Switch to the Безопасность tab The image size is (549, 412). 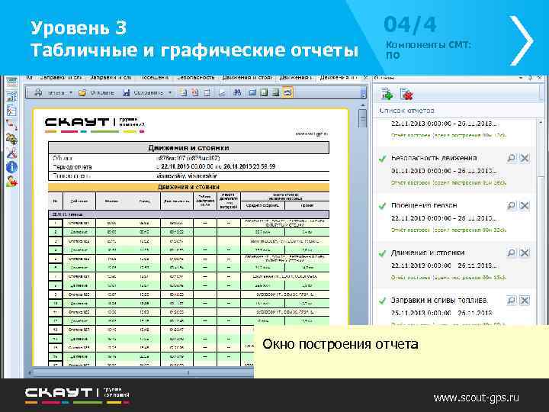click(x=196, y=77)
